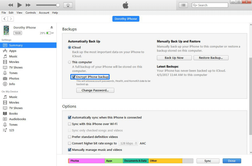Image resolution: width=252 pixels, height=166 pixels.
Task: Click the vertical scrollbar thumb
Action: pos(251,96)
